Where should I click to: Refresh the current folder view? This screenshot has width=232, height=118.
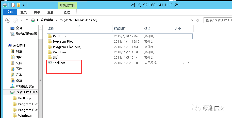point(198,20)
